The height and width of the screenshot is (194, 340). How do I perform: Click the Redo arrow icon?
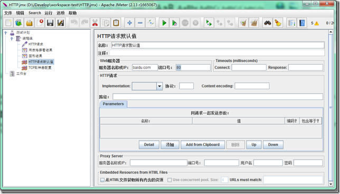coord(84,23)
